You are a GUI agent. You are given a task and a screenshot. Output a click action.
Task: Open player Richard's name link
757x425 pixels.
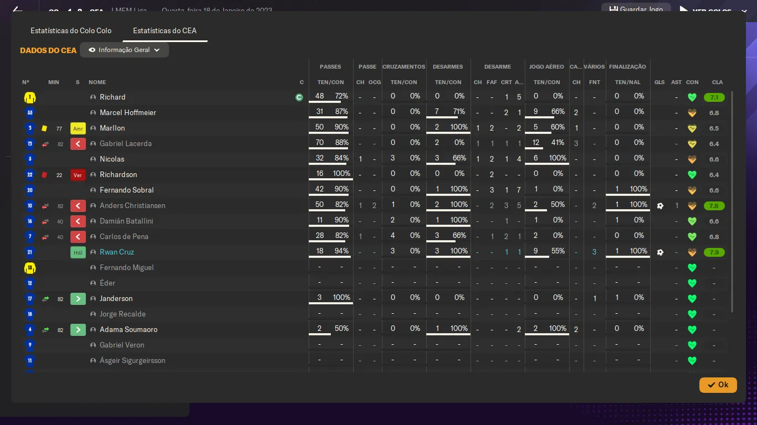pyautogui.click(x=112, y=97)
